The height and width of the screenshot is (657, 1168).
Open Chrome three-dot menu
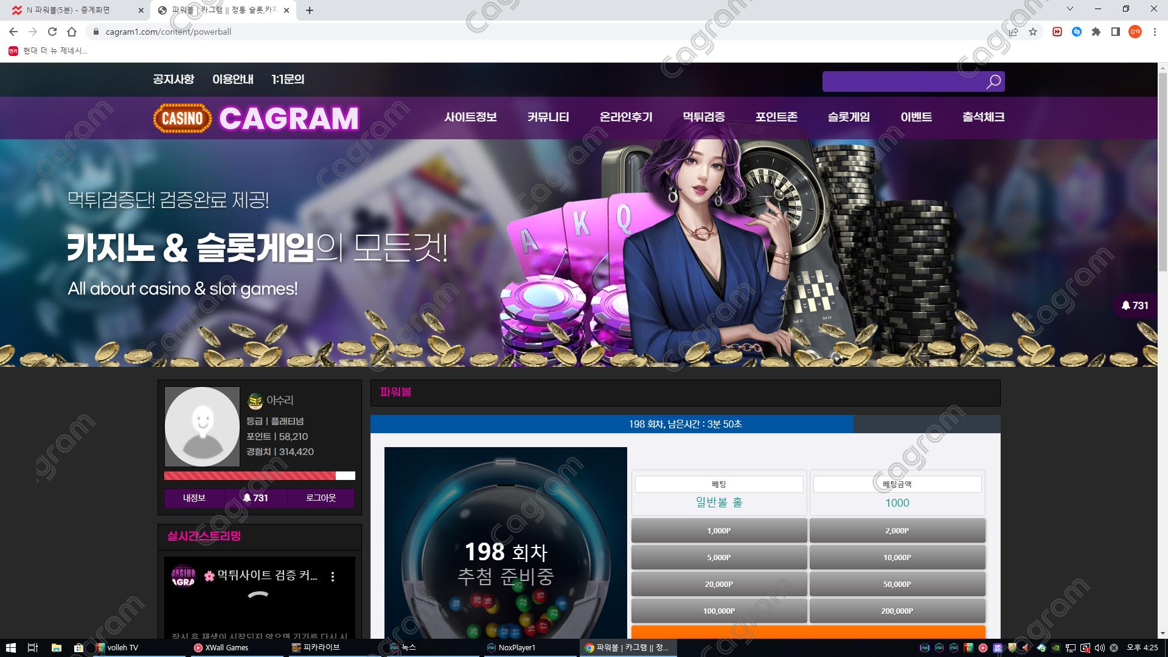click(1155, 32)
